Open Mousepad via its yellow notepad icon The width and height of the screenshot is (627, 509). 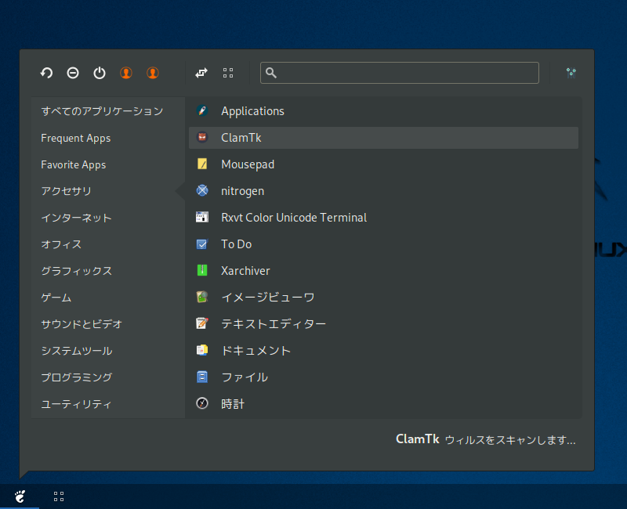202,164
